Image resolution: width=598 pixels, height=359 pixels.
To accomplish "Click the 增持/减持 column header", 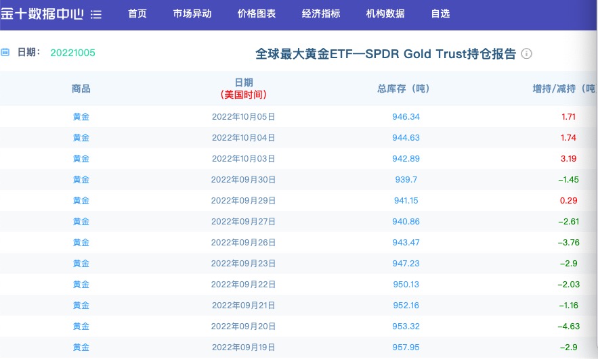I will [563, 89].
